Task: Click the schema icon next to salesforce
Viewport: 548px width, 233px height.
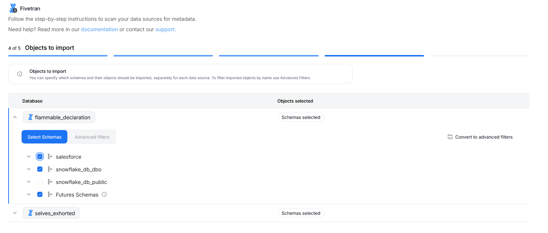Action: pyautogui.click(x=50, y=157)
